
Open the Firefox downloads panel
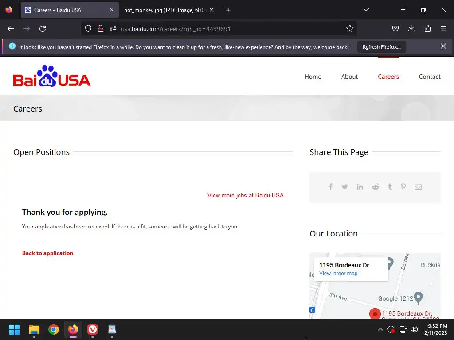pos(411,28)
